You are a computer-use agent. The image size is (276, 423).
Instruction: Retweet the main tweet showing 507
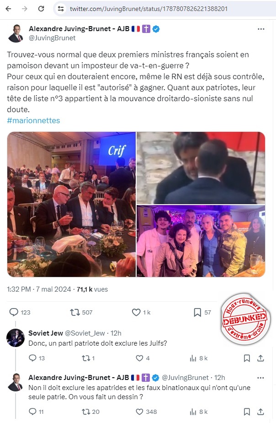[x=75, y=312]
